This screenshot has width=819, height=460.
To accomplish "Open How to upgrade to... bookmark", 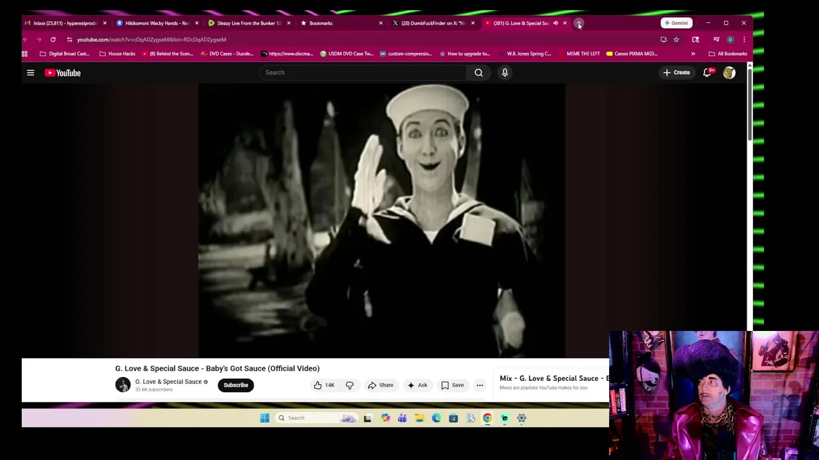I will [x=465, y=54].
